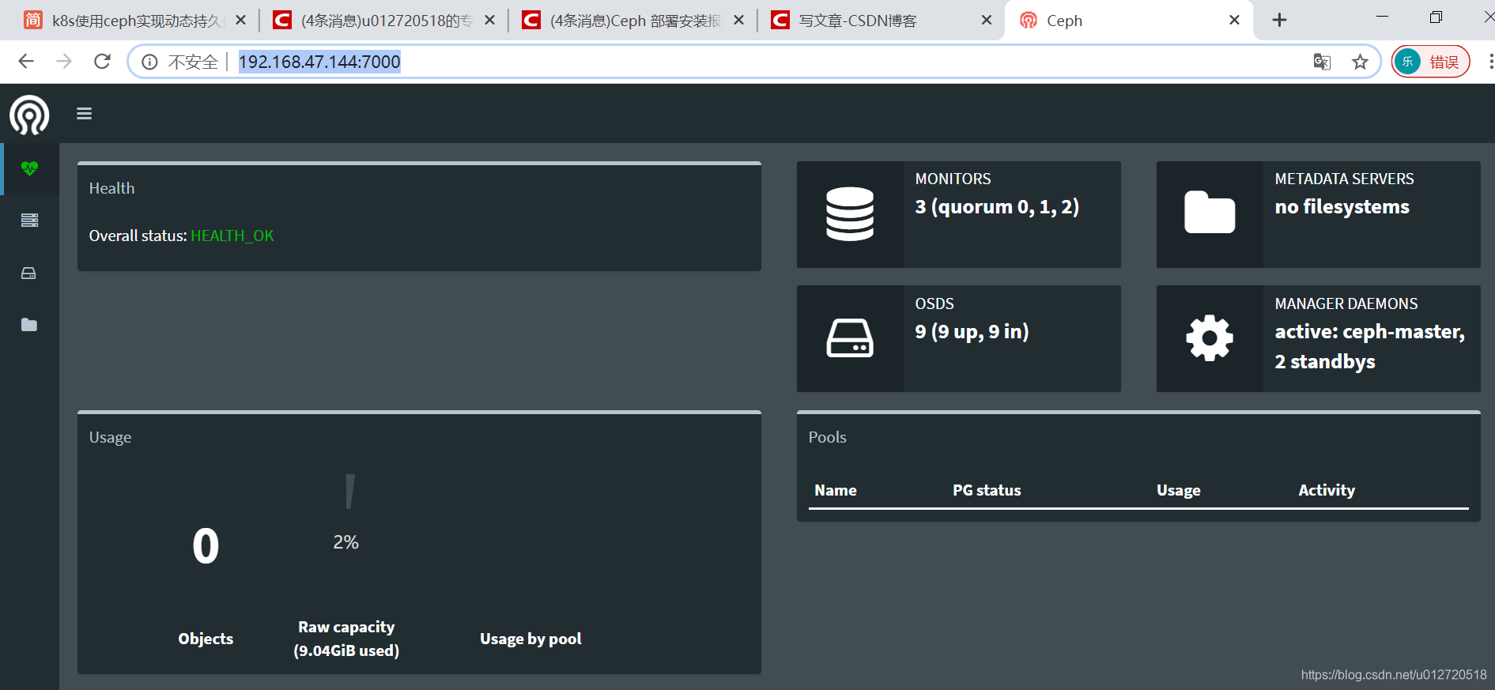The height and width of the screenshot is (690, 1495).
Task: Click the MANAGER DAEMONS heading
Action: 1346,304
